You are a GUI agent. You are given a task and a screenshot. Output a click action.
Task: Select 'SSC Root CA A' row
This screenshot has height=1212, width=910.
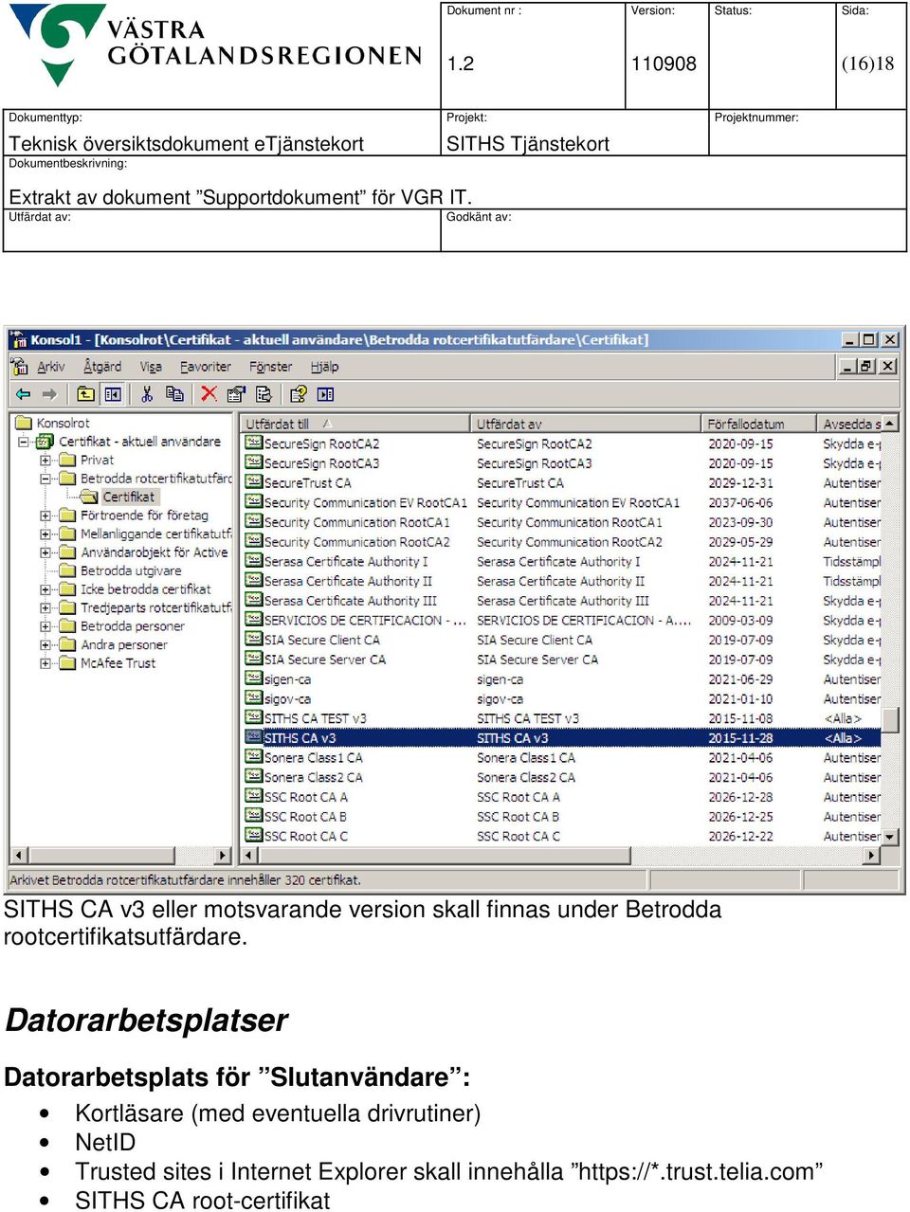point(561,797)
